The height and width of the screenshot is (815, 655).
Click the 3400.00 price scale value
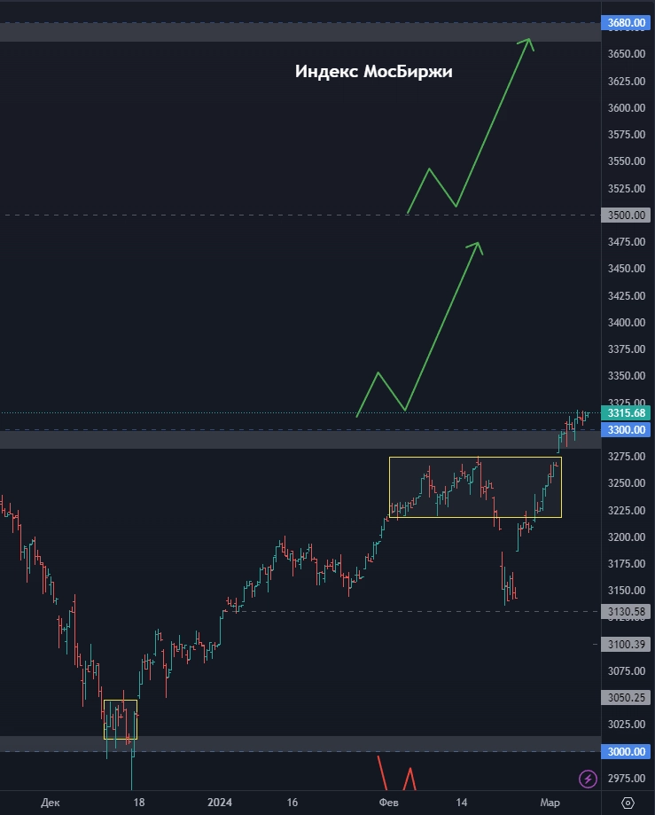click(x=627, y=323)
